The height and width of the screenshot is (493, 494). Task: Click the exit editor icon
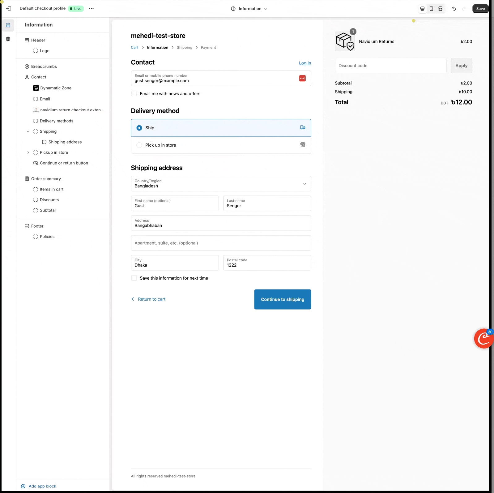(9, 9)
